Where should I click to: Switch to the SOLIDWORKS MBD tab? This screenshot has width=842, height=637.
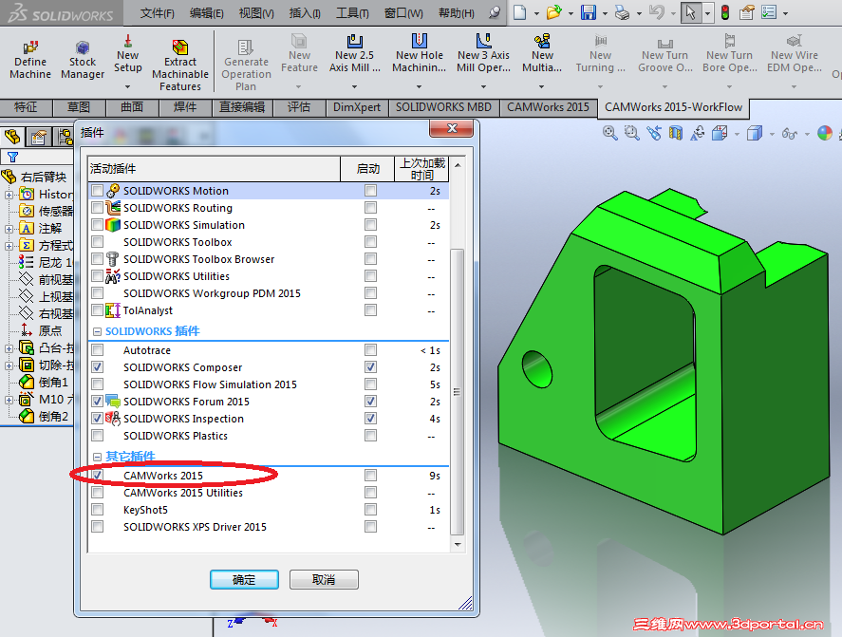pos(443,107)
